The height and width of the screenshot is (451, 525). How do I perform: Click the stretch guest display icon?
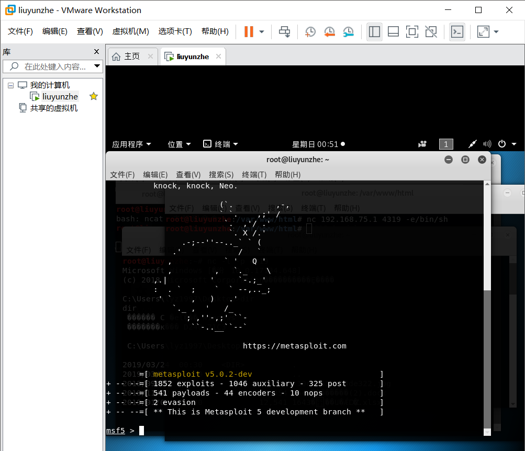[483, 32]
